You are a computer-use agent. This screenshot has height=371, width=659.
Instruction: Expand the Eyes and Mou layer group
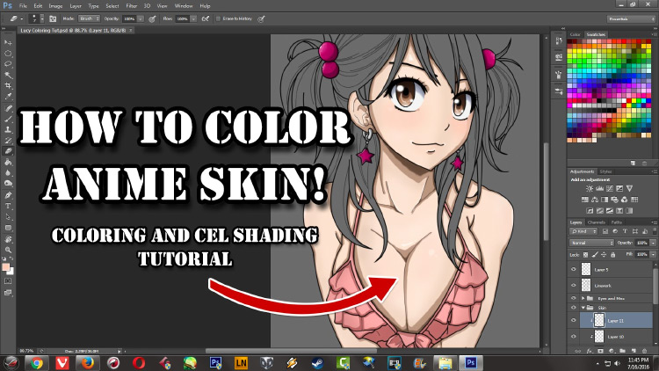(583, 298)
